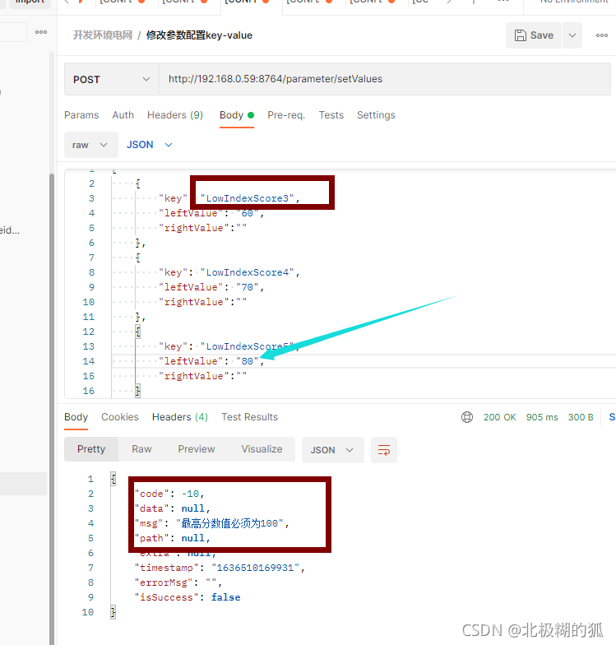This screenshot has height=645, width=616.
Task: Open the request Settings tab
Action: (376, 115)
